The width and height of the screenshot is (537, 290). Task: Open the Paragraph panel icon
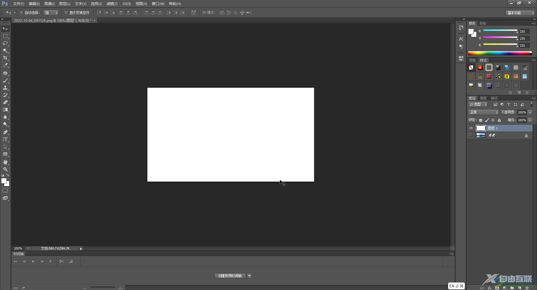461,47
